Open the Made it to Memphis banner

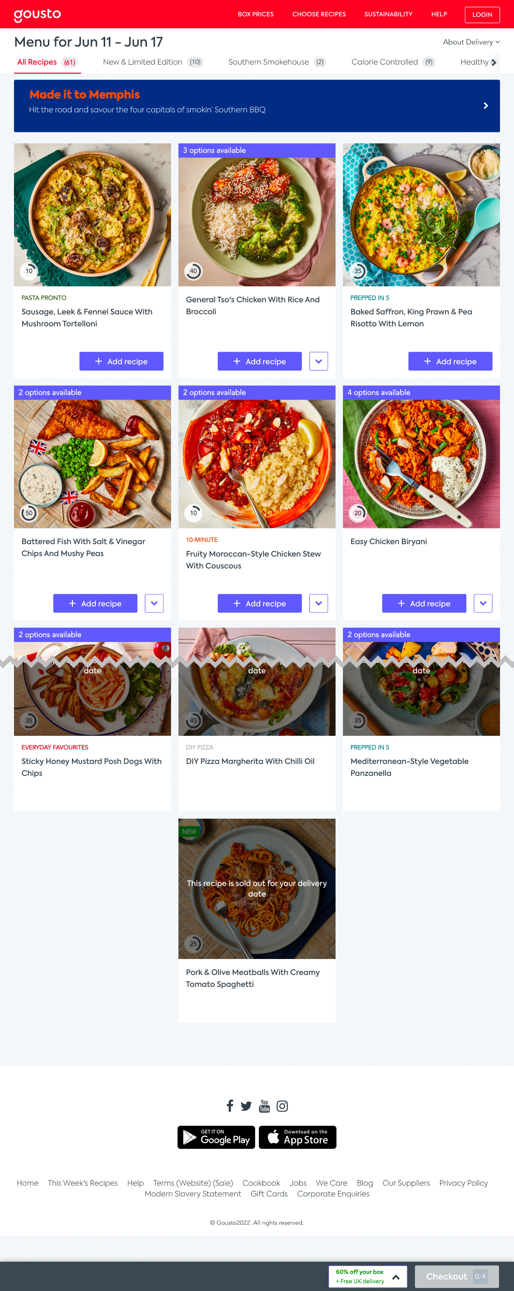257,106
